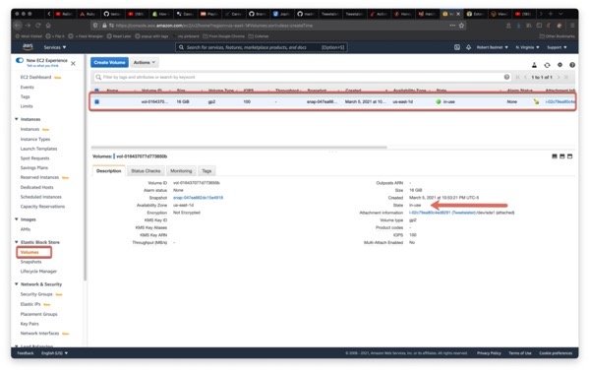This screenshot has height=372, width=589.
Task: Focus the AWS services search box
Action: tap(262, 47)
